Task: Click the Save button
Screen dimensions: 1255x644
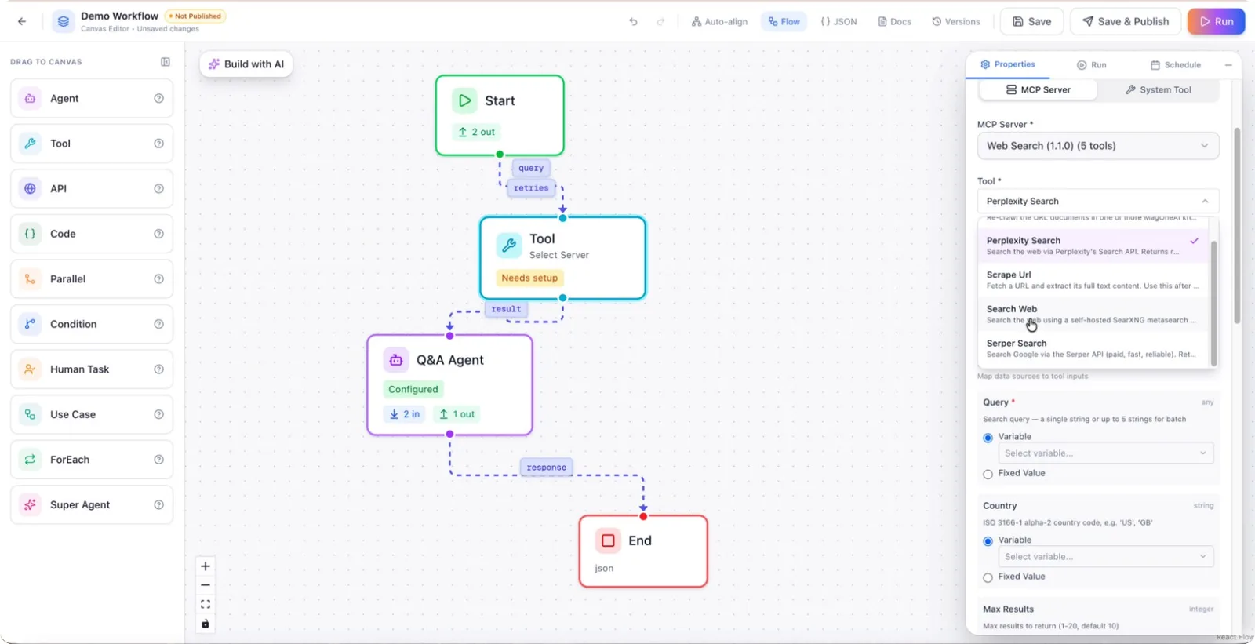Action: (x=1031, y=22)
